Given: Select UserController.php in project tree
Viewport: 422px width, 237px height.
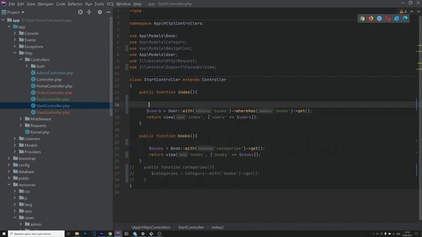Looking at the screenshot, I should 53,113.
